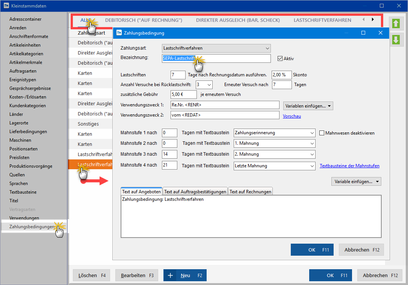The width and height of the screenshot is (408, 285).
Task: Expand Variable einfügen dropdown above text tabs
Action: [356, 182]
